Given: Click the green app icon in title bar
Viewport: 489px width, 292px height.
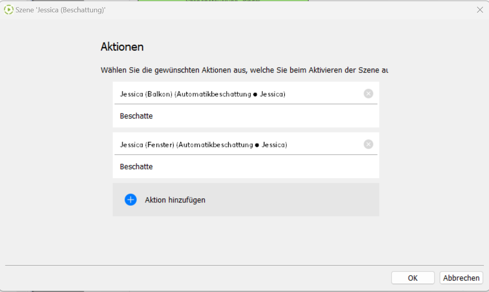Looking at the screenshot, I should 8,10.
